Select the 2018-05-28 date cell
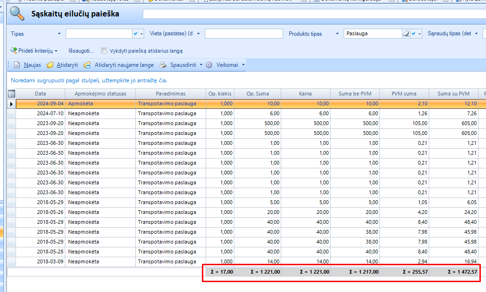Image resolution: width=486 pixels, height=292 pixels. pyautogui.click(x=40, y=252)
